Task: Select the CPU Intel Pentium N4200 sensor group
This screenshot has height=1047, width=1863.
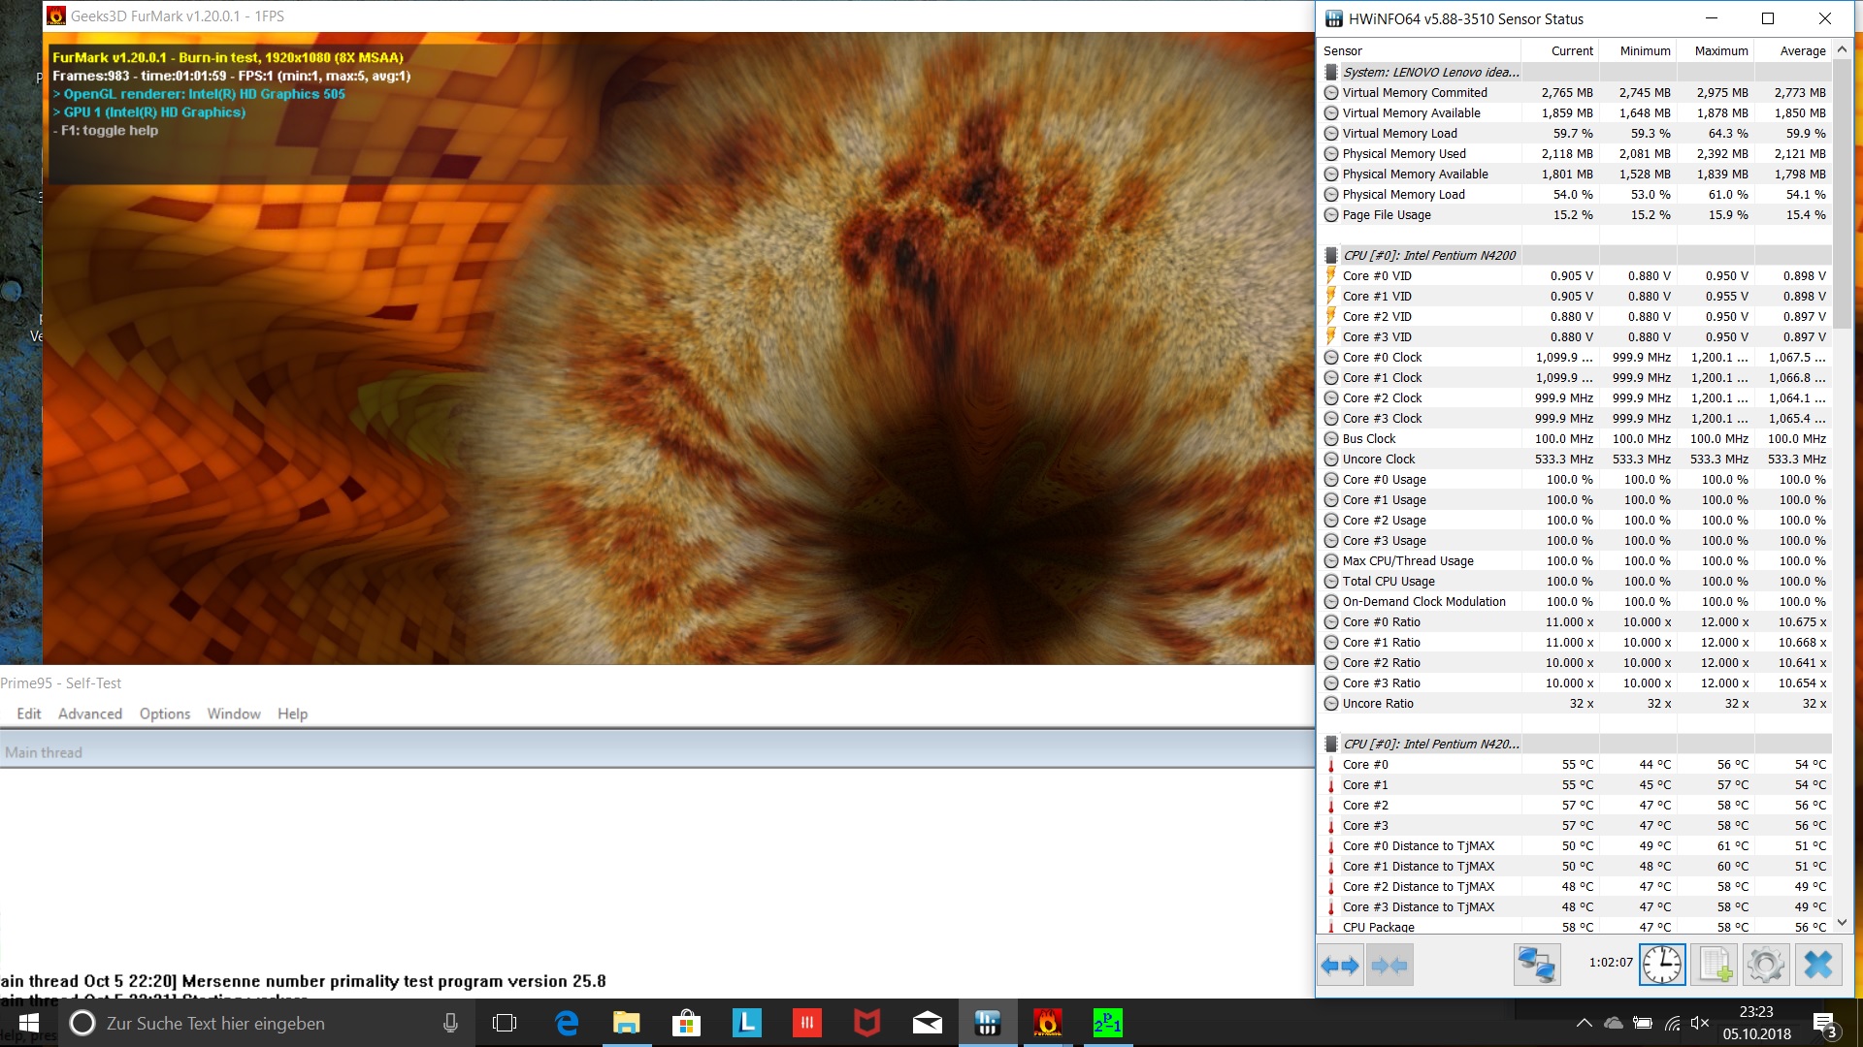Action: [1428, 255]
